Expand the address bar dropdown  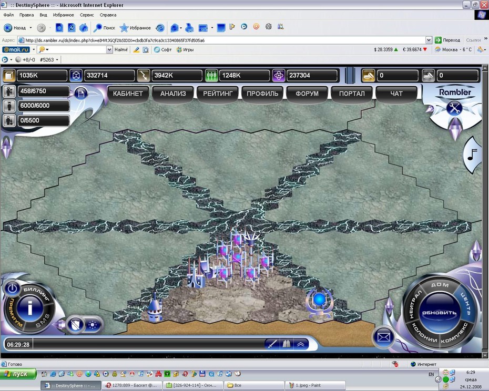[429, 40]
